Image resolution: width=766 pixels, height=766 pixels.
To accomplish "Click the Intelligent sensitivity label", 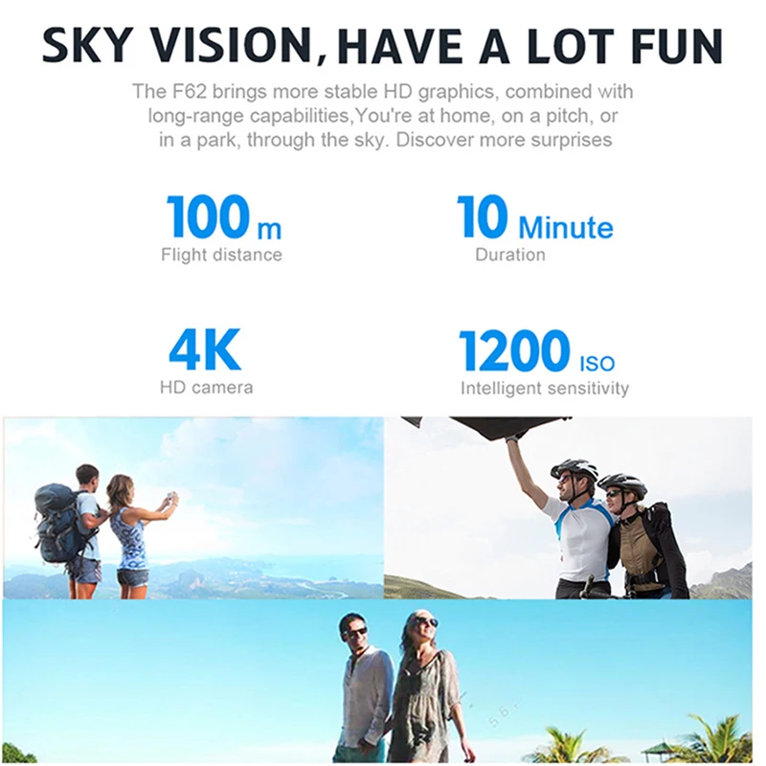I will pos(545,389).
